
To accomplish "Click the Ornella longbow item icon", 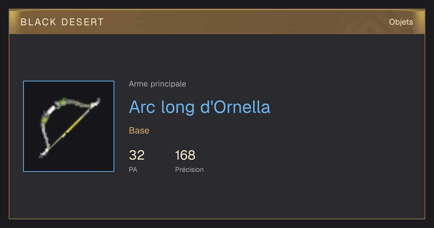I will tap(69, 126).
